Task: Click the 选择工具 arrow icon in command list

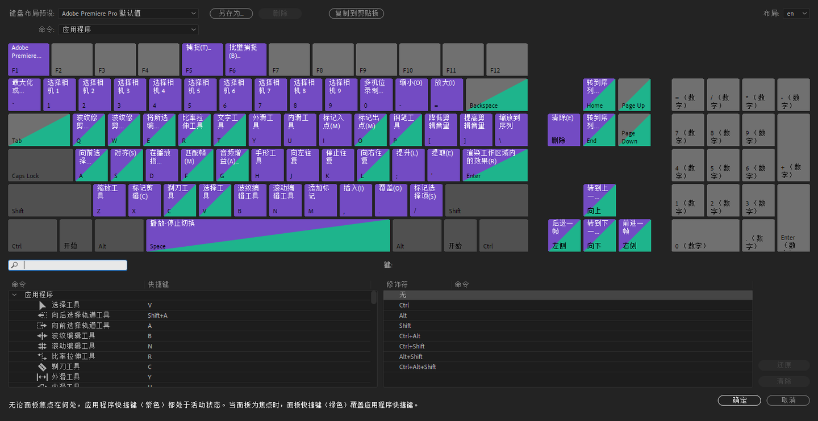Action: click(x=42, y=305)
